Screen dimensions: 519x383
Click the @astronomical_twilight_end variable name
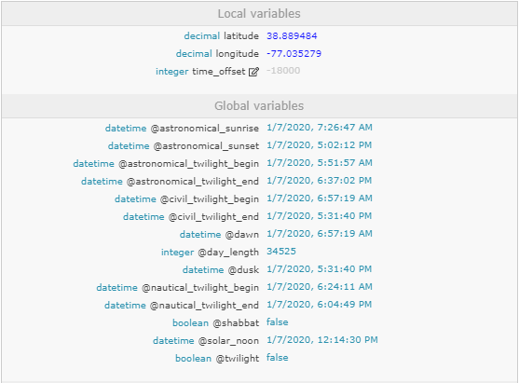click(193, 182)
